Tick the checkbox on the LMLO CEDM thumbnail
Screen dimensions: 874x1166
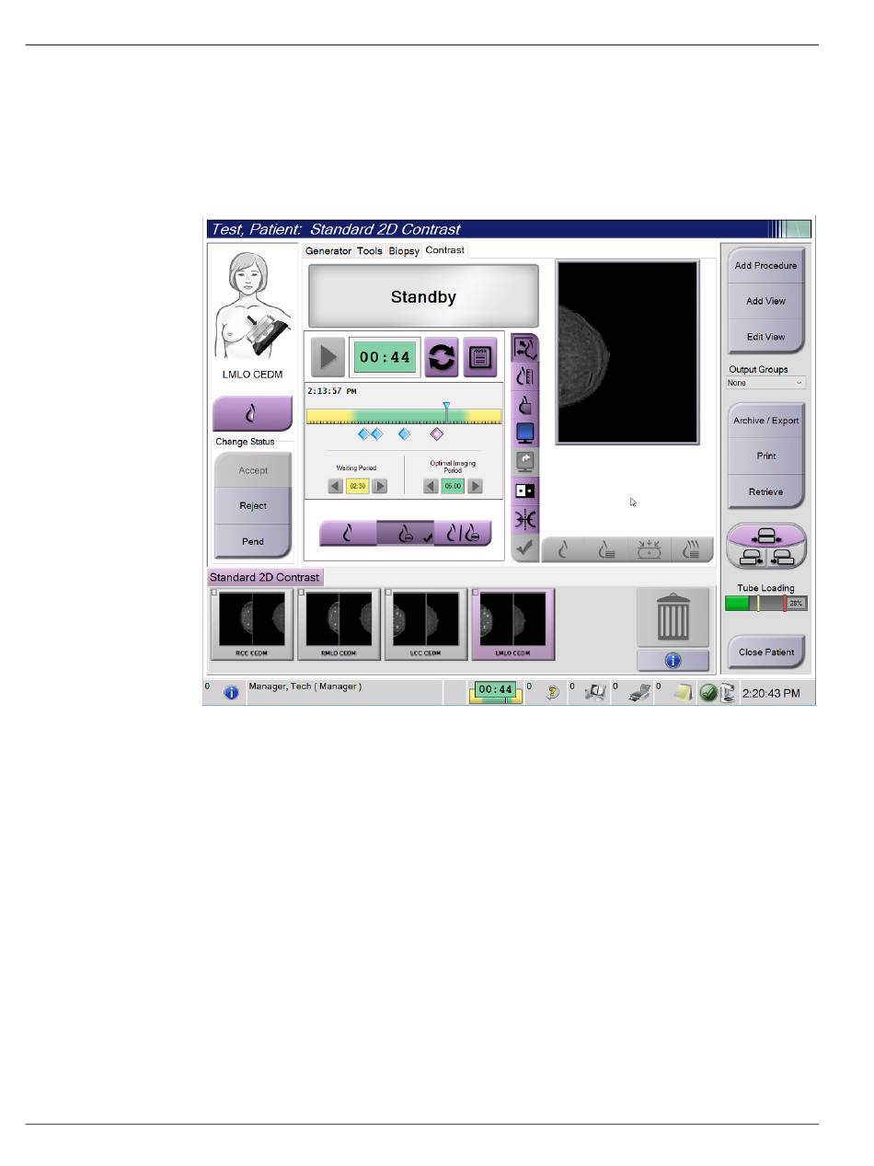pos(476,593)
